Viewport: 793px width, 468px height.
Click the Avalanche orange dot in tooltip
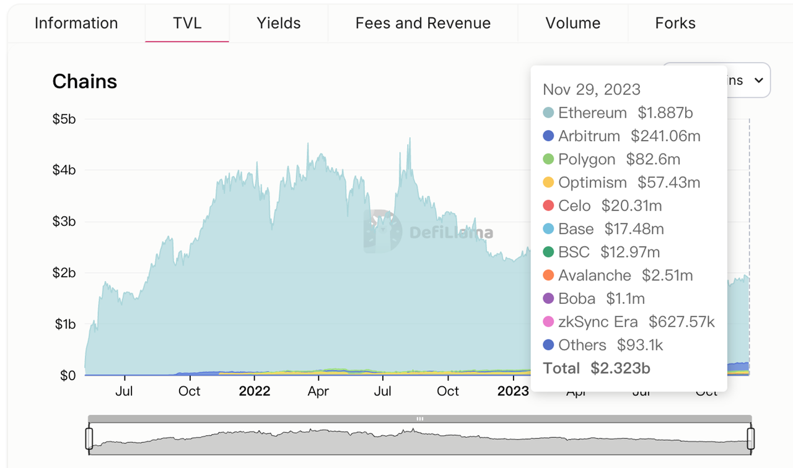548,275
